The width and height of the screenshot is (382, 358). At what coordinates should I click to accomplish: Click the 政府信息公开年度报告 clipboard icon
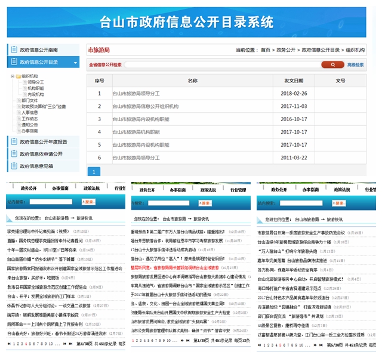point(14,142)
